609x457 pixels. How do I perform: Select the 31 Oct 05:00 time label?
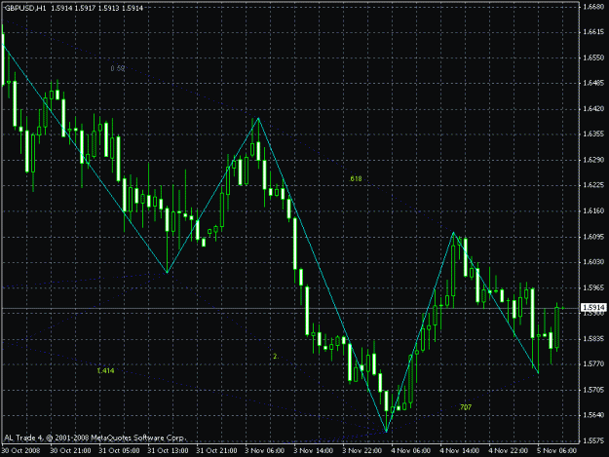(119, 451)
